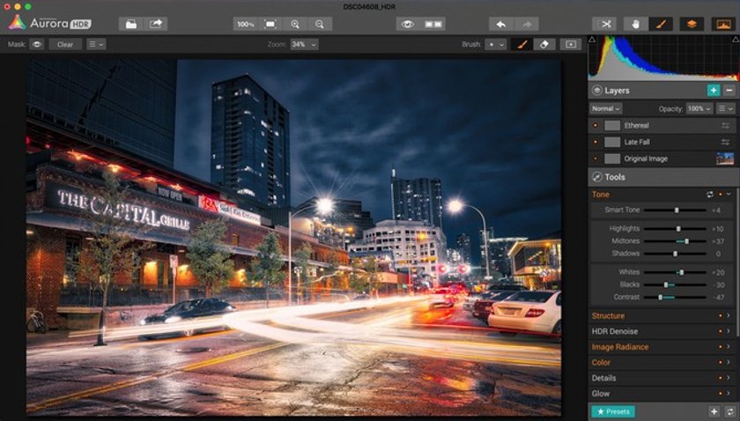The image size is (740, 421).
Task: Toggle visibility dot for Late Fall layer
Action: pyautogui.click(x=596, y=142)
